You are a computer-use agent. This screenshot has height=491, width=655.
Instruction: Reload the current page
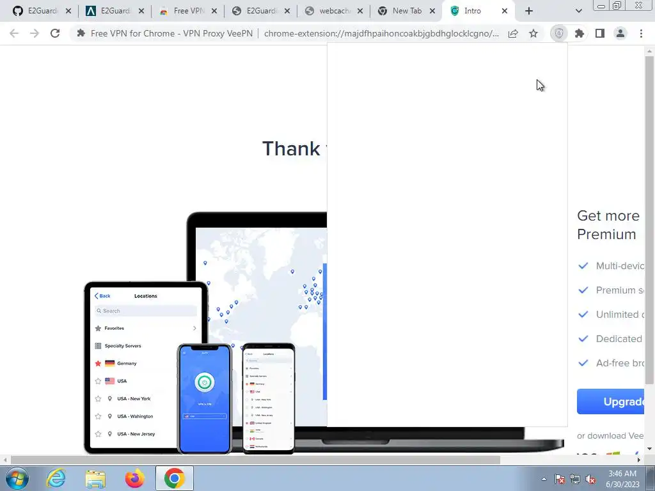coord(55,33)
